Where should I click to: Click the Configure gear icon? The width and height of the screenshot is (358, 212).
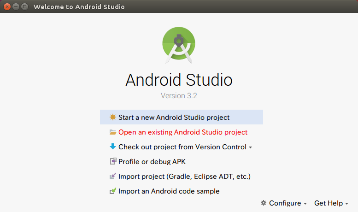[x=264, y=203]
